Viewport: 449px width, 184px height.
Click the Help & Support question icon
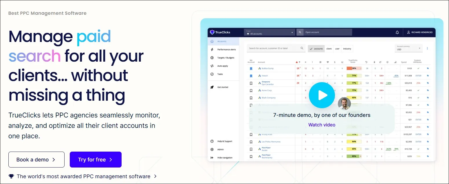pyautogui.click(x=212, y=141)
